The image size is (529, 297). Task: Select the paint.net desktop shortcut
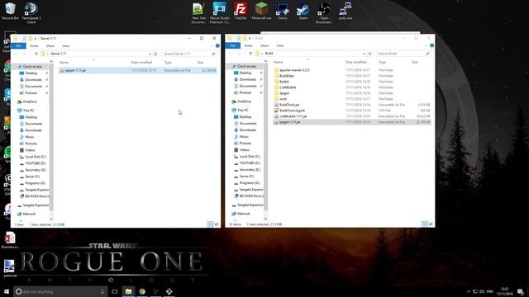coord(10,268)
